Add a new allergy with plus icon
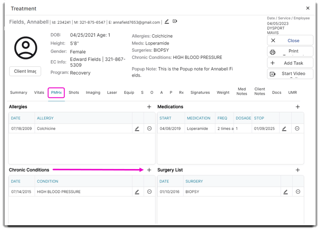This screenshot has height=234, width=320. pyautogui.click(x=149, y=107)
